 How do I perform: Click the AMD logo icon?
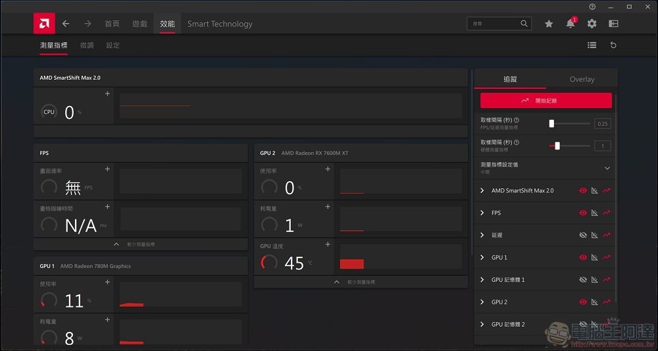44,24
